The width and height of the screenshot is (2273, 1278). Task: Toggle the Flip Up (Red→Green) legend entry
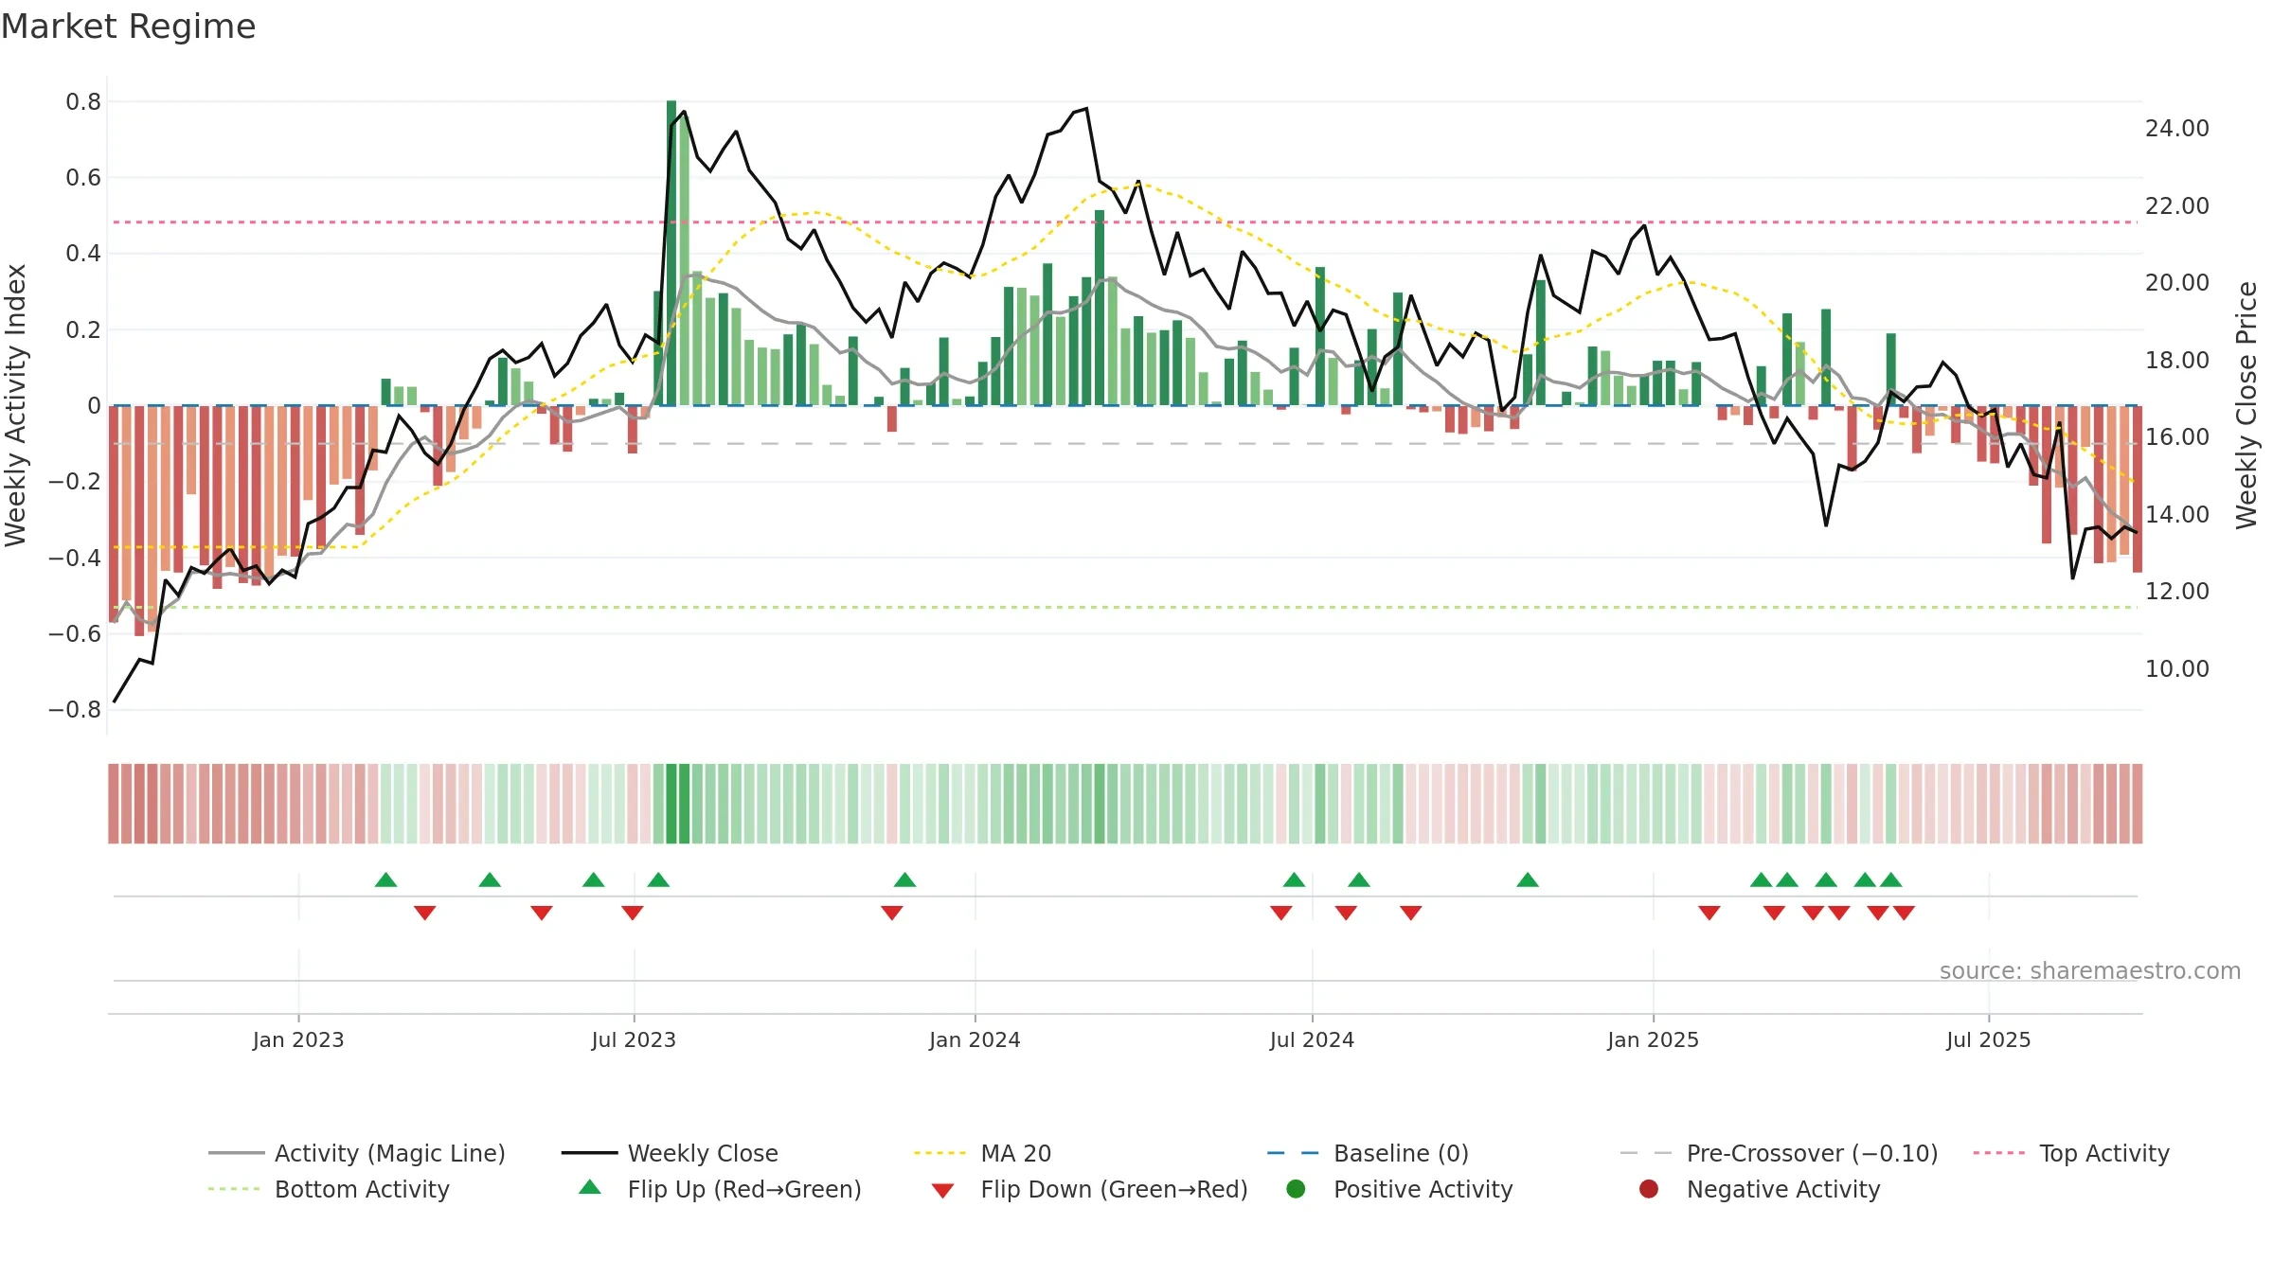[x=720, y=1189]
